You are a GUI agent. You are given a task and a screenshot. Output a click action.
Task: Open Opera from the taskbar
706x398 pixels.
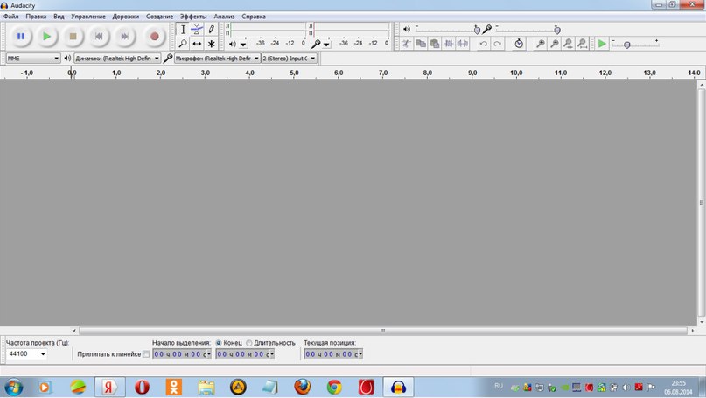pyautogui.click(x=142, y=387)
